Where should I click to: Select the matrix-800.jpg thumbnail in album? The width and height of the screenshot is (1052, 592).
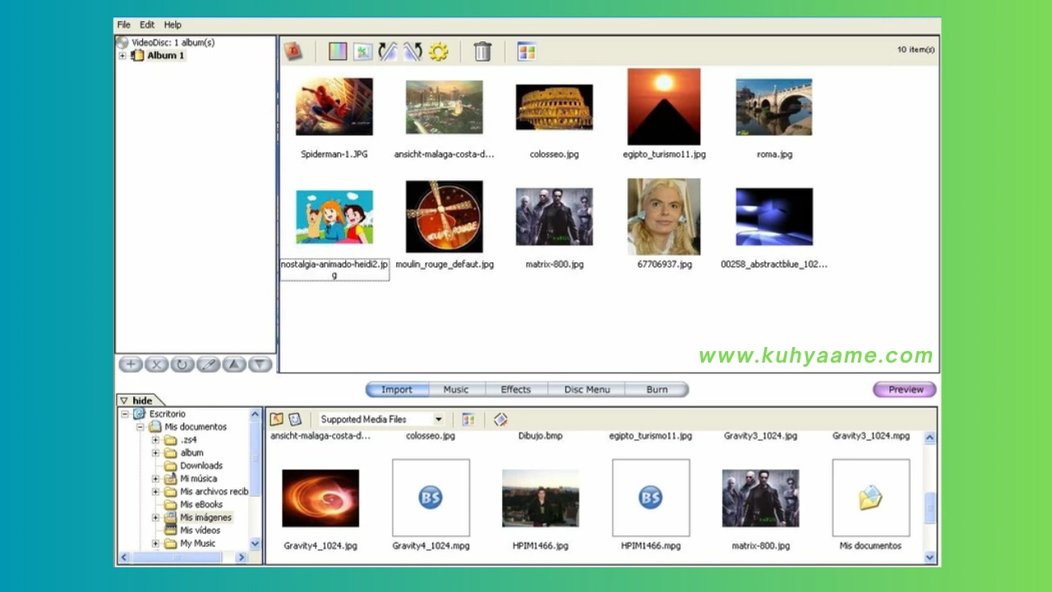coord(554,217)
